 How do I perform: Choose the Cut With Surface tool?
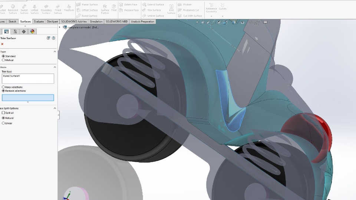click(x=190, y=16)
